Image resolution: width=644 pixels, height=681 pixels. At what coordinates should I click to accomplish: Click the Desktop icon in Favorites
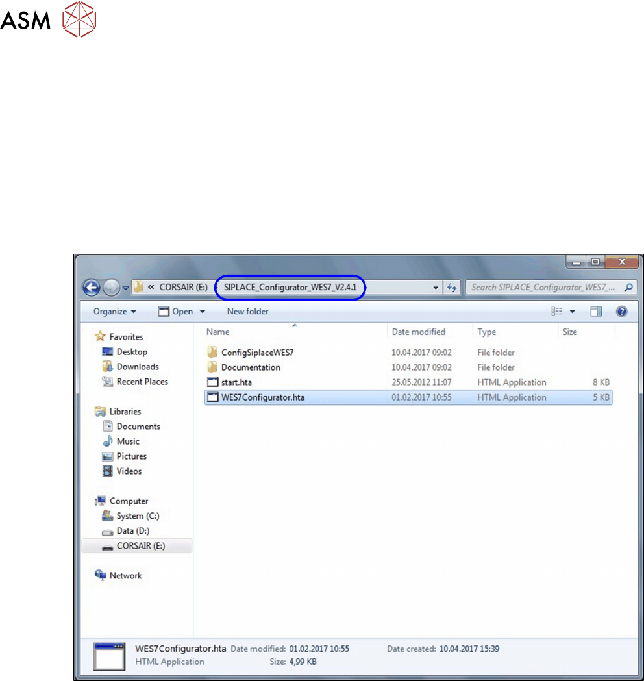point(107,351)
